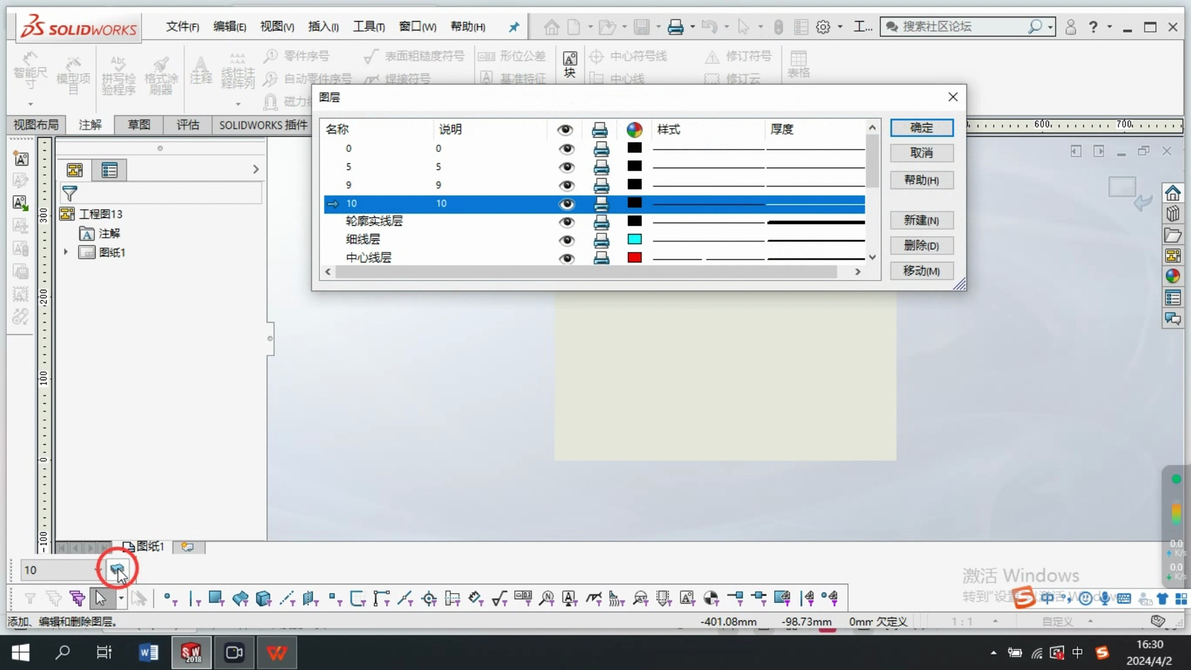Image resolution: width=1191 pixels, height=670 pixels.
Task: Click the 新建(N) button
Action: tap(921, 220)
